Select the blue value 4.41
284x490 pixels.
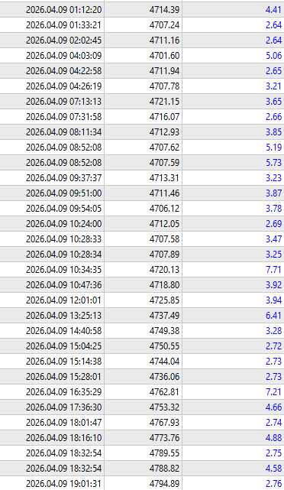click(x=274, y=10)
